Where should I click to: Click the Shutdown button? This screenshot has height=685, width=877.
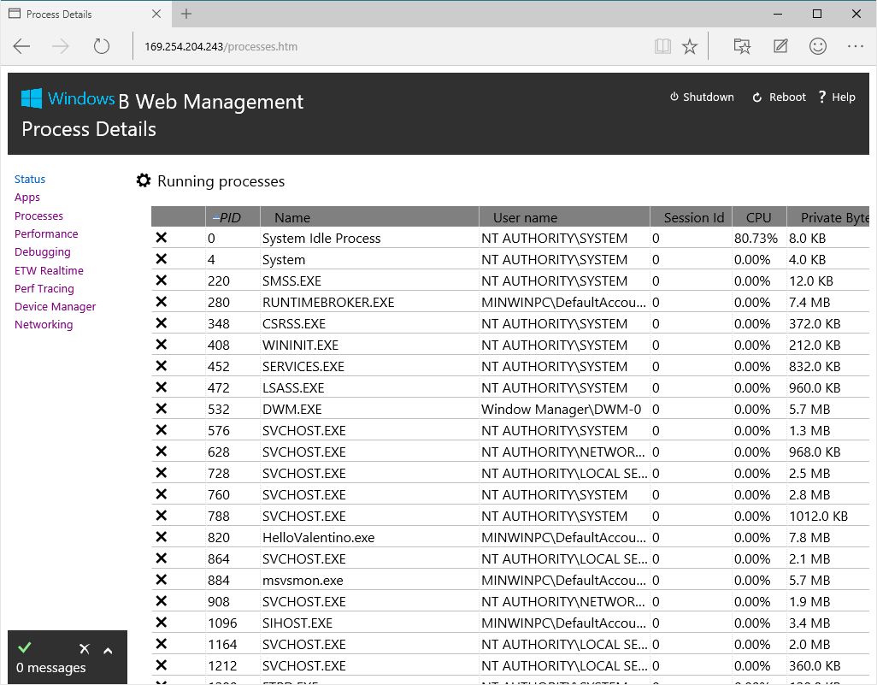[702, 97]
